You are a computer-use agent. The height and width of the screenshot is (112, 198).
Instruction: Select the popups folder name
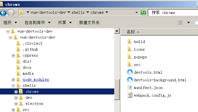(140, 57)
